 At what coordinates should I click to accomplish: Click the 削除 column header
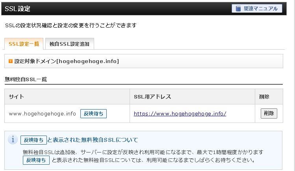pos(264,97)
